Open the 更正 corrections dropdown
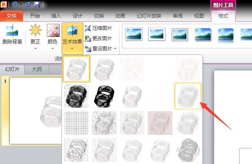 pyautogui.click(x=35, y=36)
